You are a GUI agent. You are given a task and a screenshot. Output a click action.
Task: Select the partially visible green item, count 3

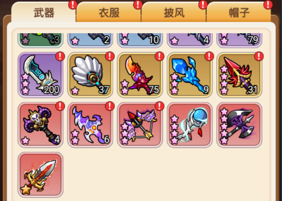point(41,40)
